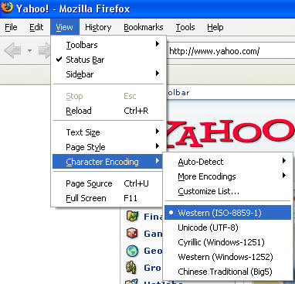Click the Finance link on Yahoo page

pos(154,217)
